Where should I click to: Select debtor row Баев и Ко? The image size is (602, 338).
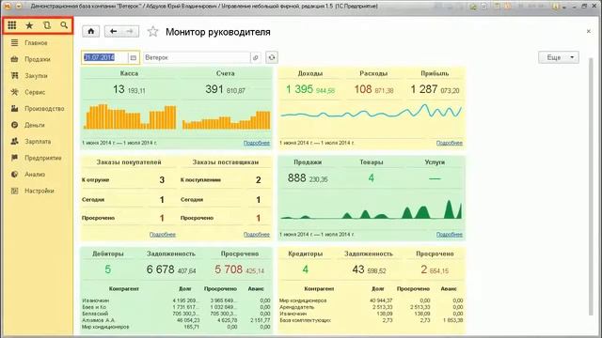[176, 307]
